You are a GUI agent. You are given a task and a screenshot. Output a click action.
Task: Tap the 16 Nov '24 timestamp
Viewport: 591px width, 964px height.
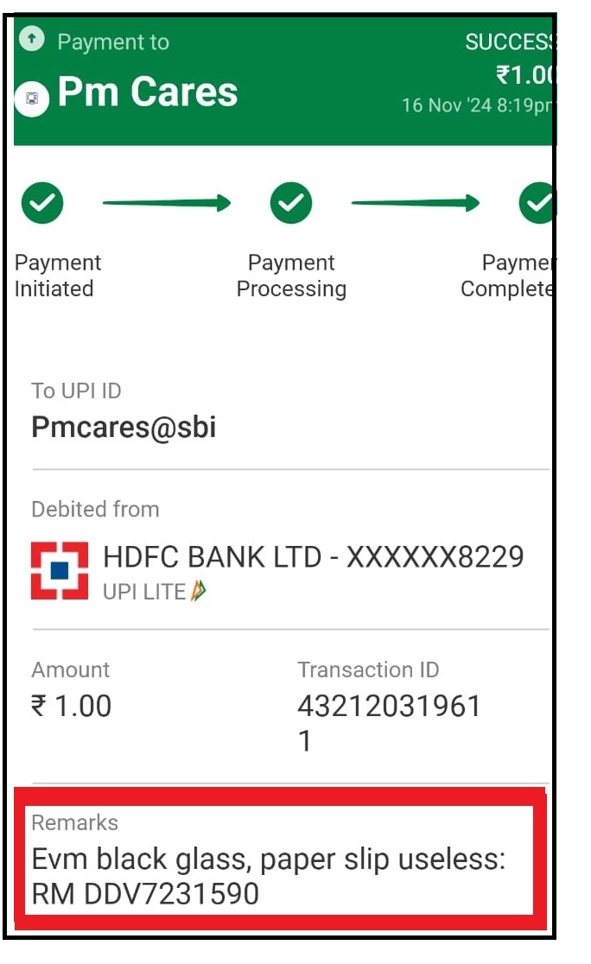coord(477,105)
